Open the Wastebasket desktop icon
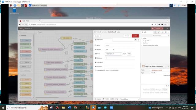The width and height of the screenshot is (196, 110). point(14,11)
